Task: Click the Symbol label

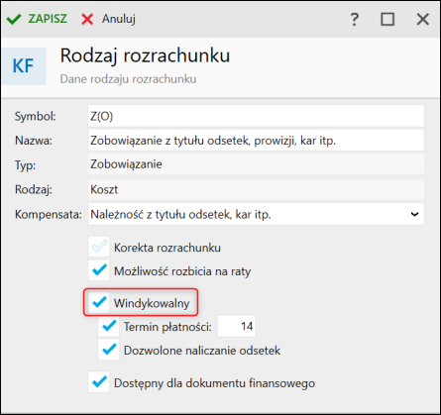Action: click(36, 116)
